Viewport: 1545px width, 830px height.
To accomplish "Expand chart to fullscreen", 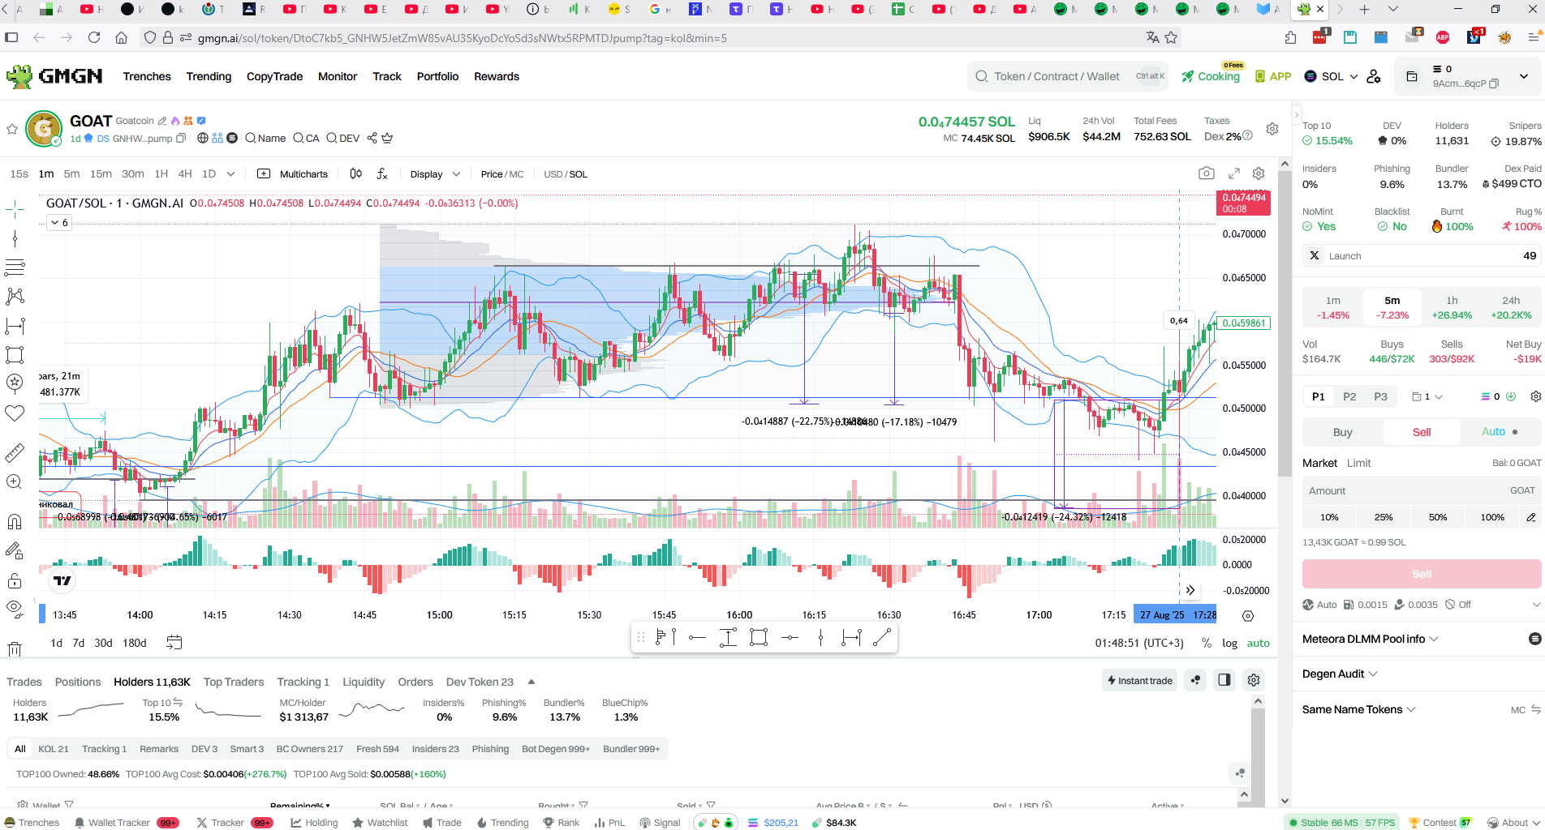I will [x=1234, y=173].
